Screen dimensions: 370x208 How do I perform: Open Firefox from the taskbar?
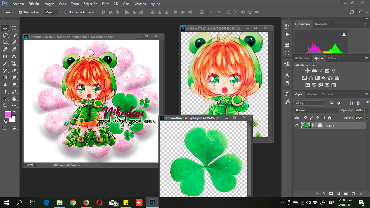(86, 202)
